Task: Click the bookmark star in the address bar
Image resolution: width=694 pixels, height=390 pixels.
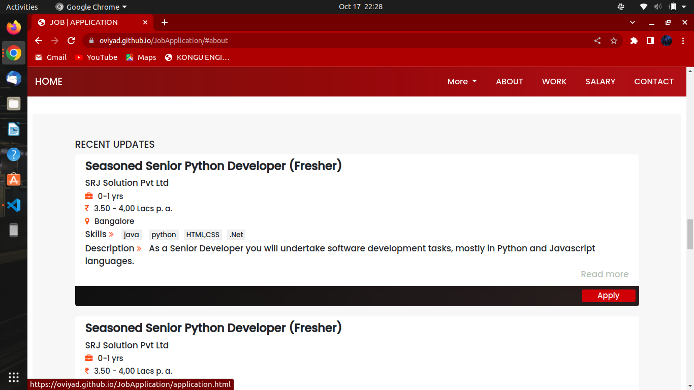Action: [614, 41]
